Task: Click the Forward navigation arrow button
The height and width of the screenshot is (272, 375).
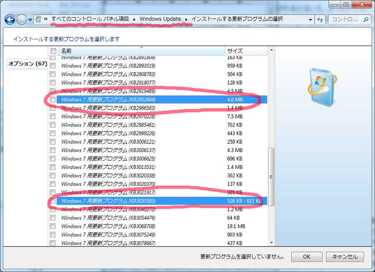Action: tap(22, 20)
